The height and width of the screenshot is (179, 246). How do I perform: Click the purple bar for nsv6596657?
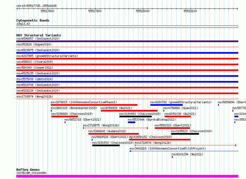[127, 41]
